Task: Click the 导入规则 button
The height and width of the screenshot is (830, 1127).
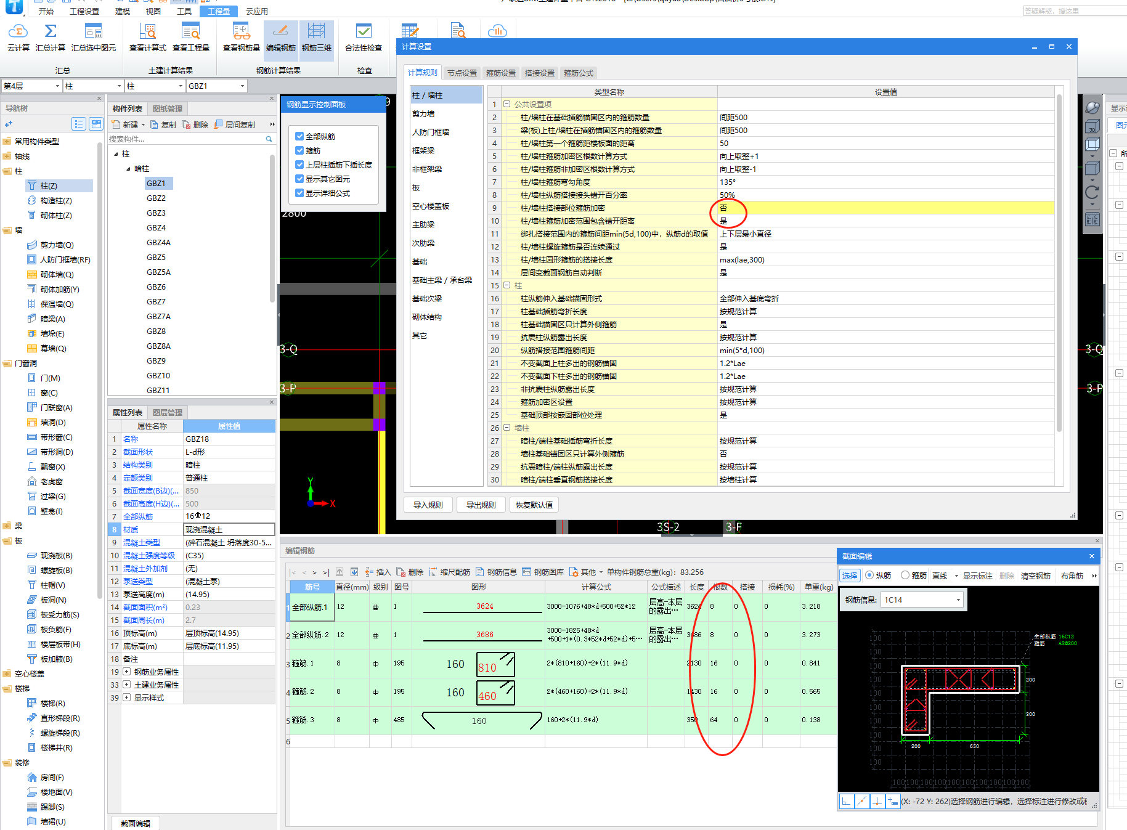Action: 428,505
